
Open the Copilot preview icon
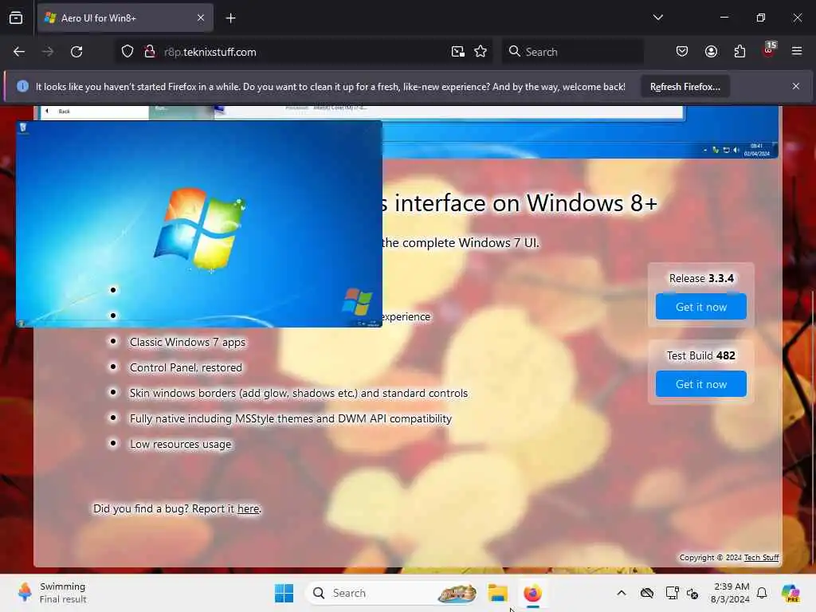click(x=791, y=593)
